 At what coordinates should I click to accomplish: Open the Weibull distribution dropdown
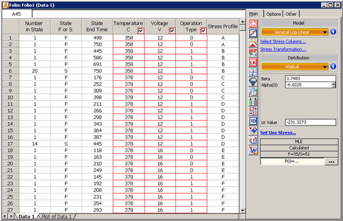[x=295, y=67]
